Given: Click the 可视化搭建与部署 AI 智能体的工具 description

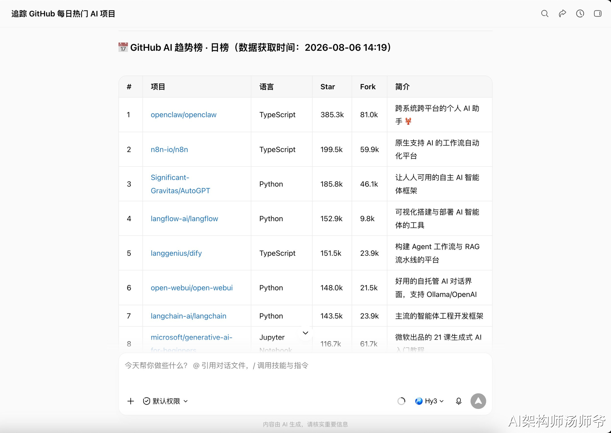Looking at the screenshot, I should point(437,219).
